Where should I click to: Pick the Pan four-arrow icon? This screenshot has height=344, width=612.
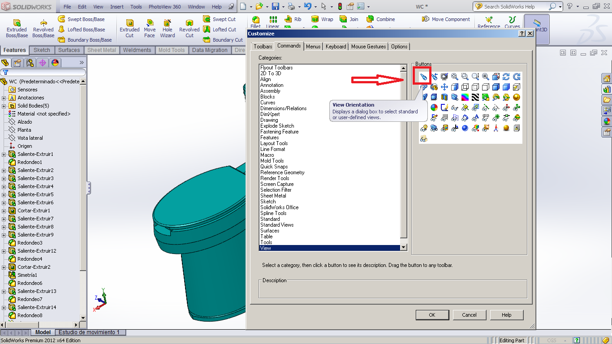tap(444, 87)
